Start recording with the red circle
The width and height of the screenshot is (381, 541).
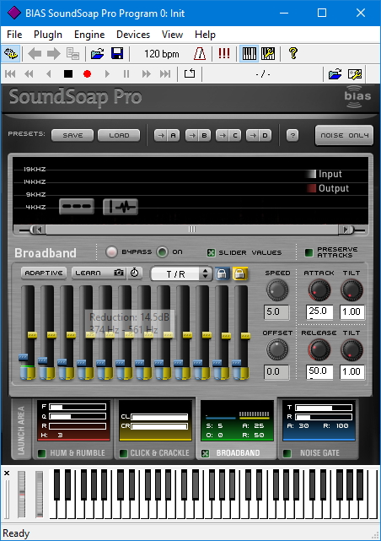pyautogui.click(x=87, y=73)
